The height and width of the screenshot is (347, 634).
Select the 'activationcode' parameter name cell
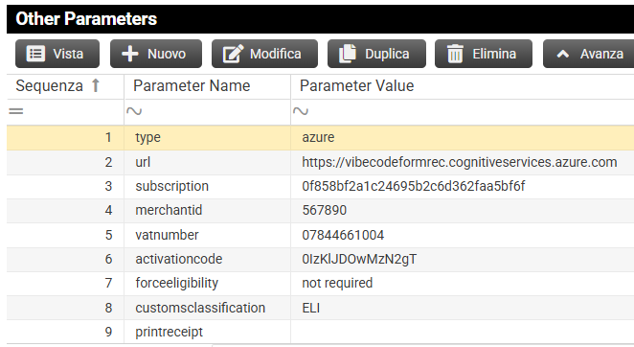(208, 259)
